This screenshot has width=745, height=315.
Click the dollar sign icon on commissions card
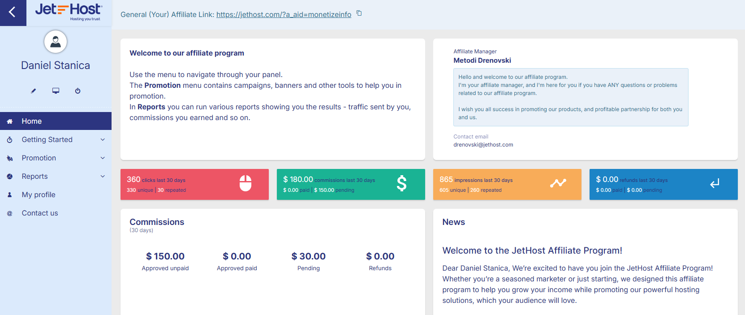pos(402,183)
